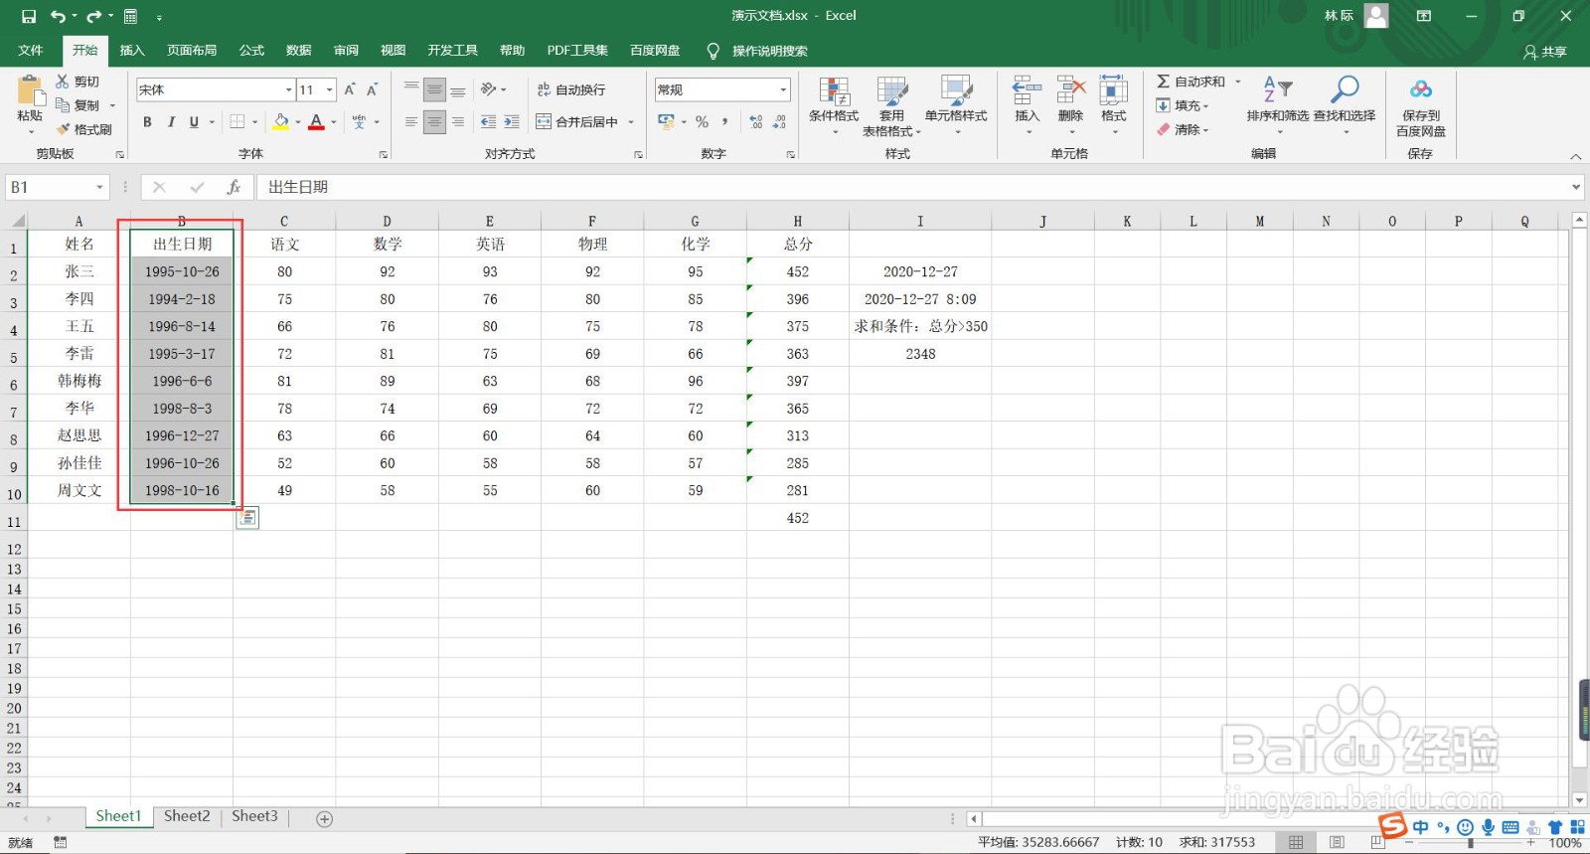Screen dimensions: 1590x854
Task: Click the borders icon
Action: tap(238, 121)
